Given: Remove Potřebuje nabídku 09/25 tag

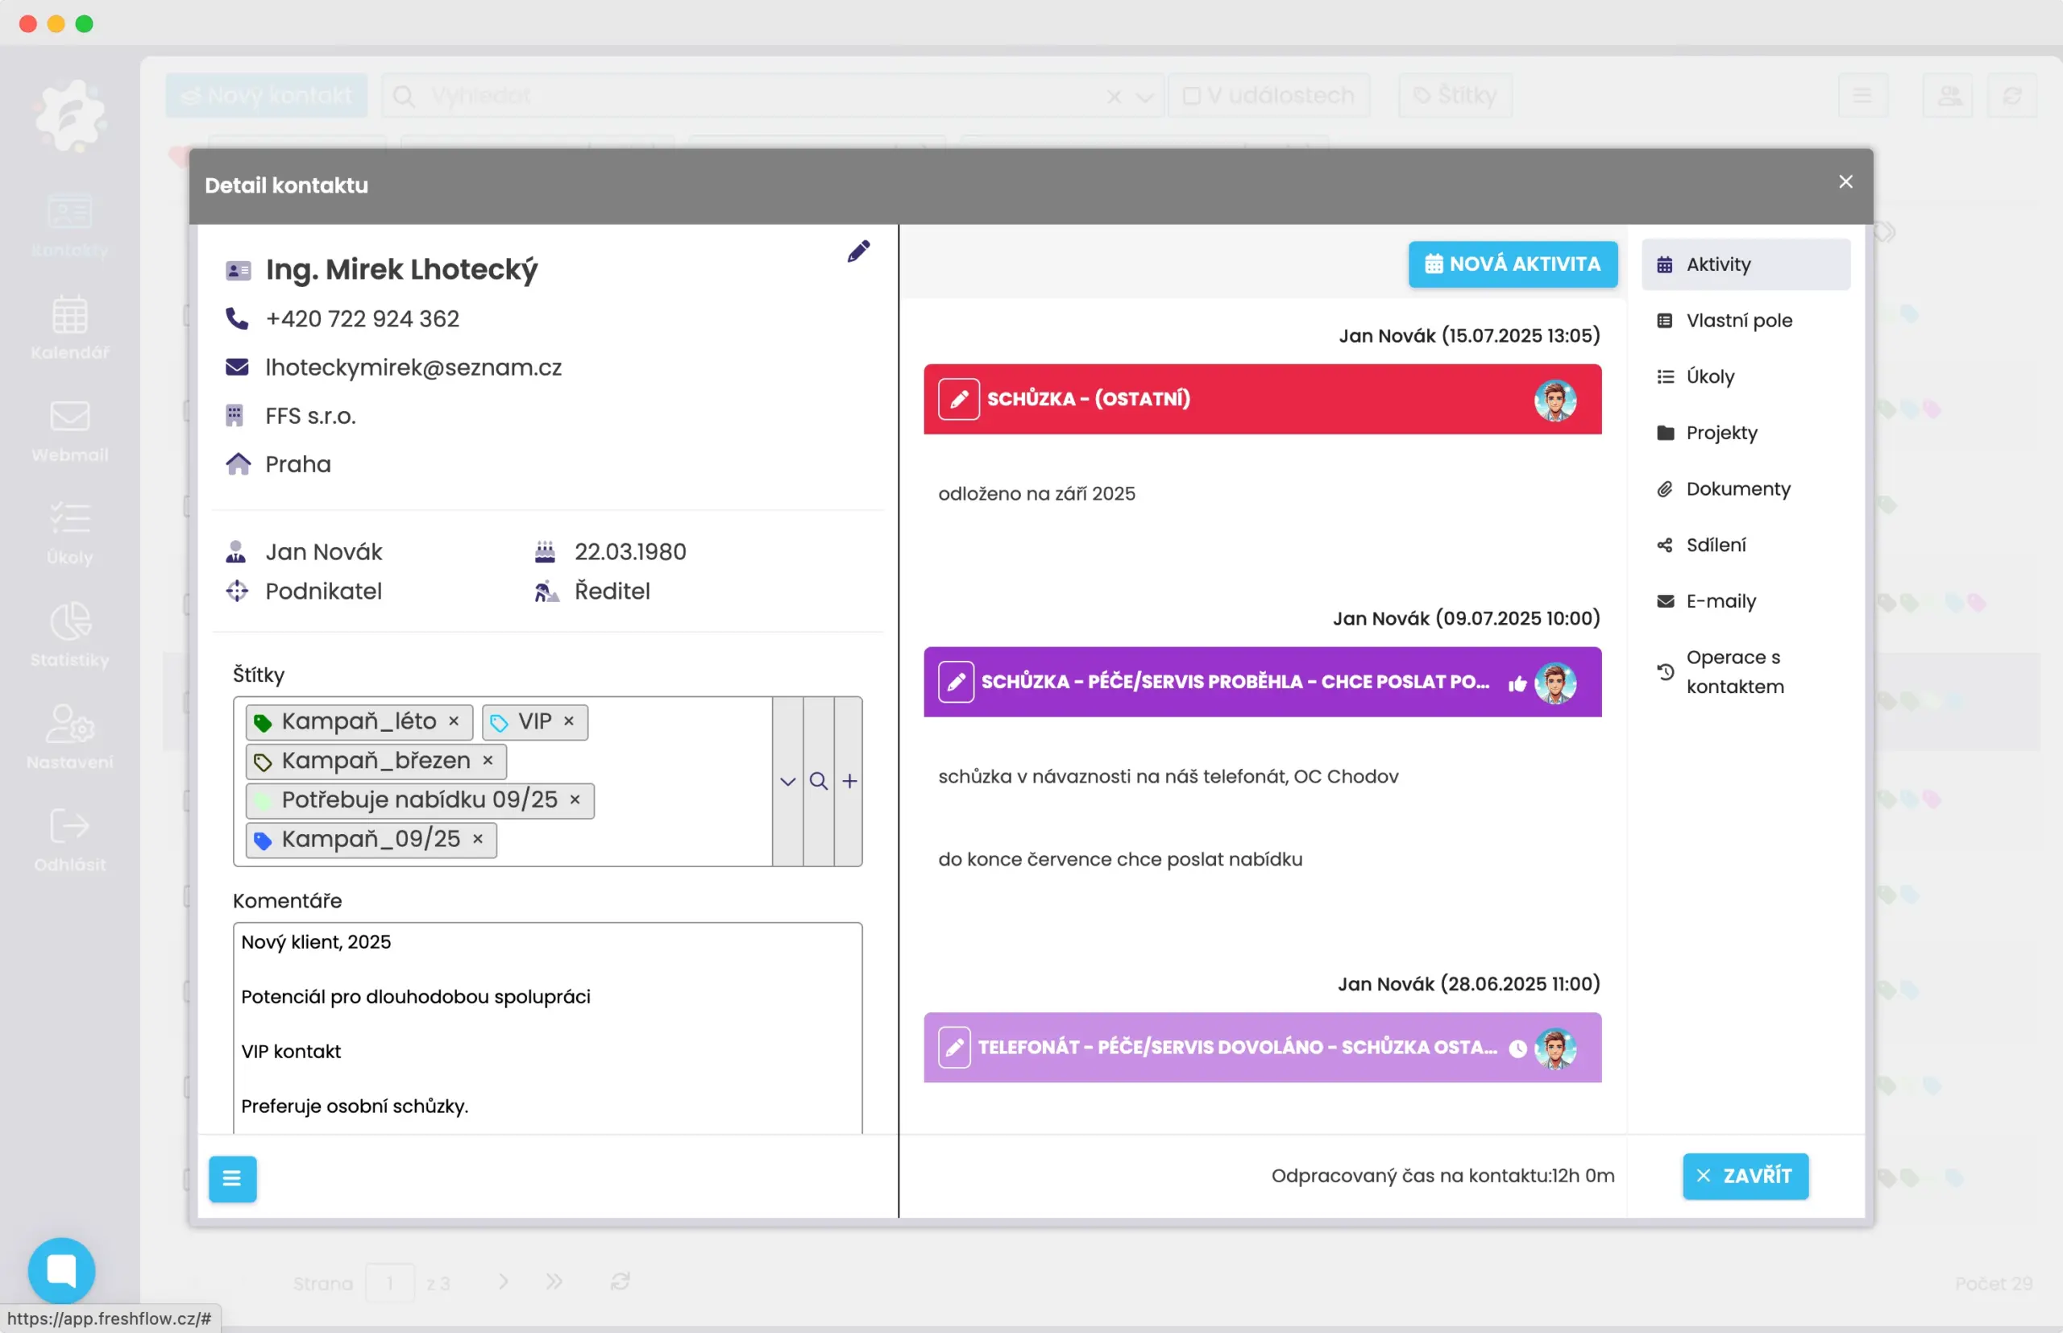Looking at the screenshot, I should coord(575,799).
